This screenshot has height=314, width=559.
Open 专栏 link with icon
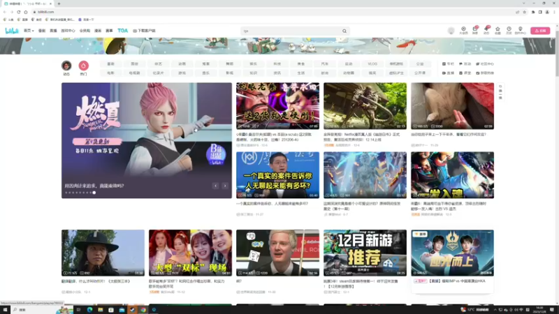(x=448, y=63)
